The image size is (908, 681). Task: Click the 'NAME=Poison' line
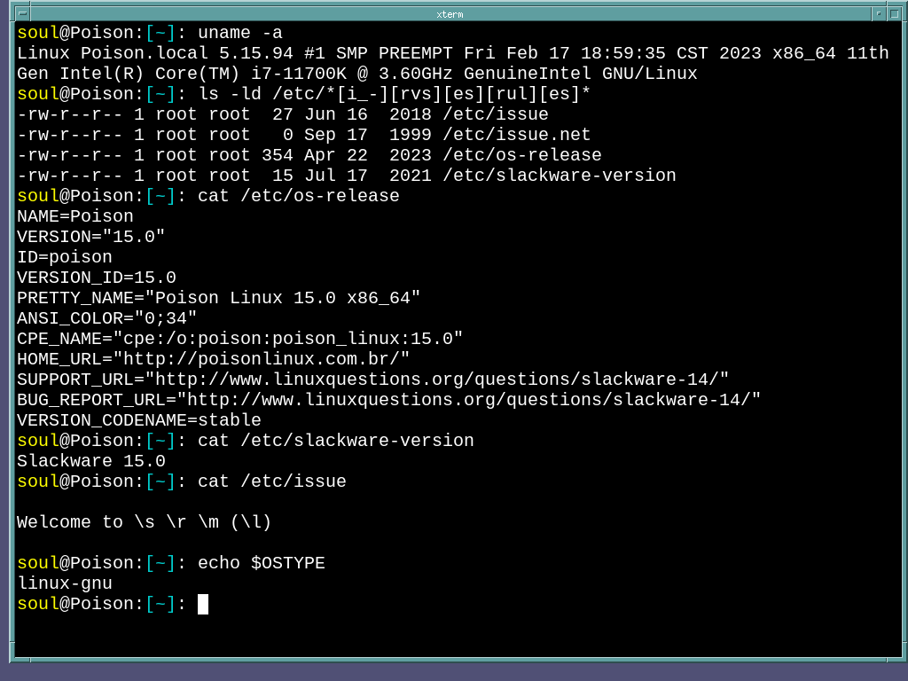point(75,216)
